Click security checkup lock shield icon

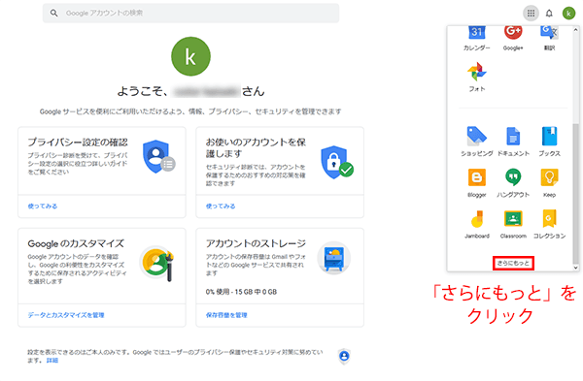click(x=337, y=162)
